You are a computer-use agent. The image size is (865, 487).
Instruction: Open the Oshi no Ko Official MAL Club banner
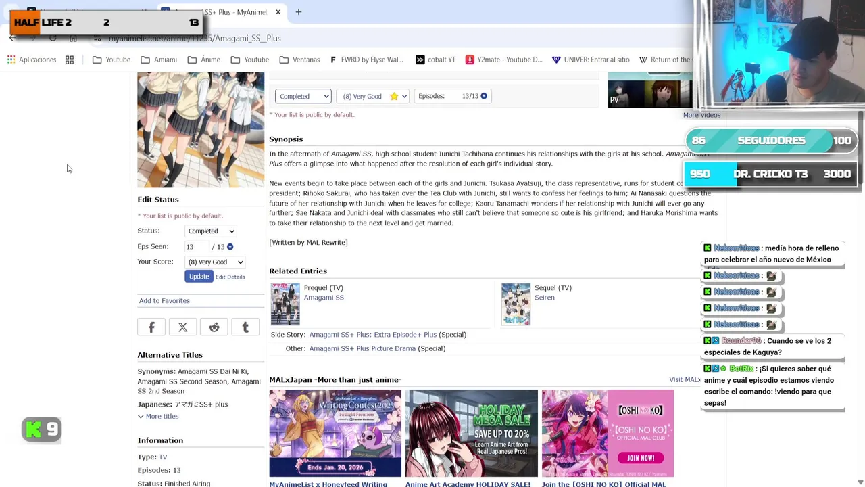(x=608, y=434)
